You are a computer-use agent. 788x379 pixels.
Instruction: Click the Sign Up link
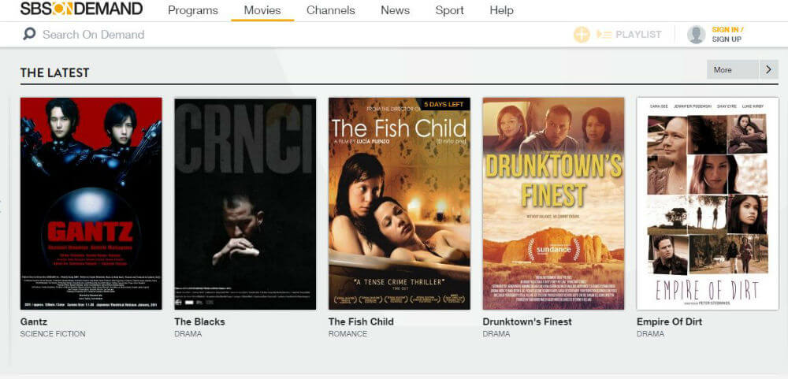(727, 39)
